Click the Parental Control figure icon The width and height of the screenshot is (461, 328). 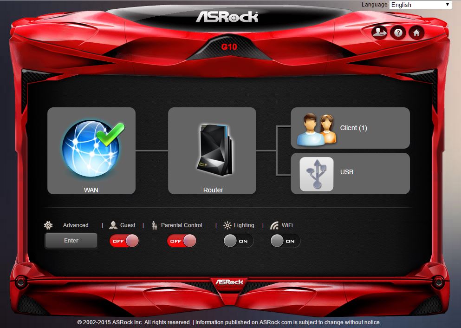pyautogui.click(x=155, y=225)
